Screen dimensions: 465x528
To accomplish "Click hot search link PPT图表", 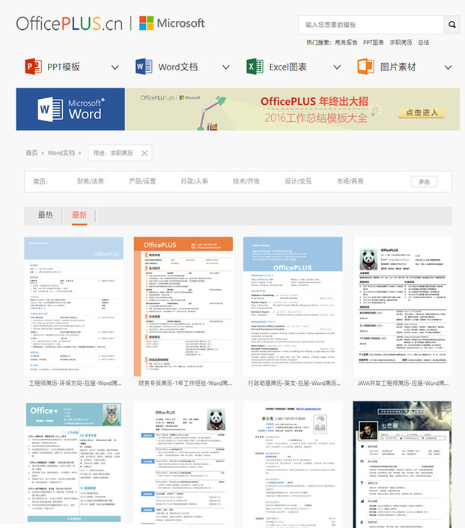I will (374, 43).
